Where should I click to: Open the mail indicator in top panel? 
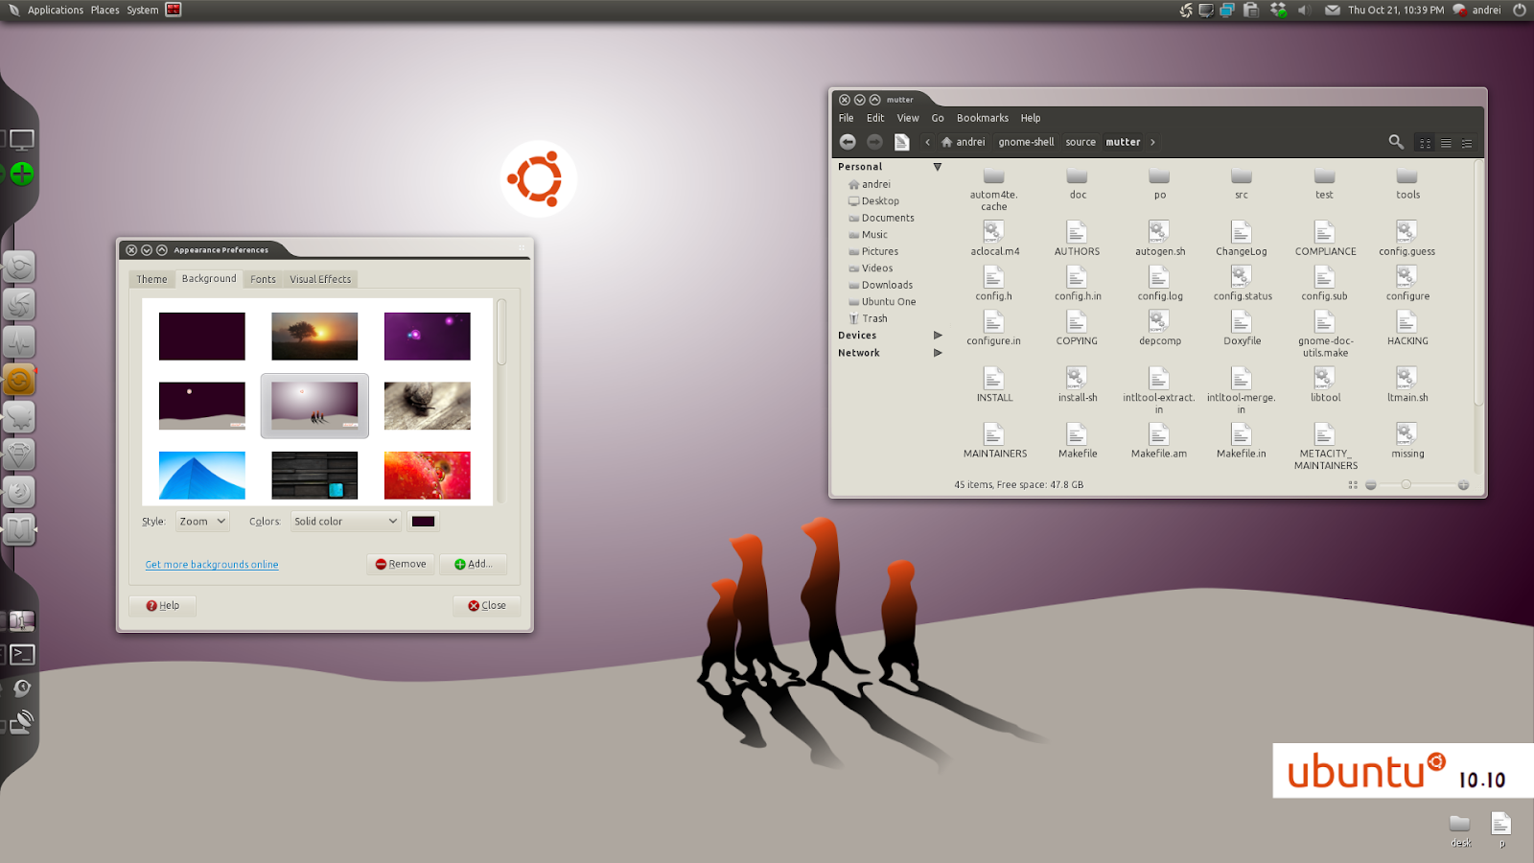(1333, 10)
